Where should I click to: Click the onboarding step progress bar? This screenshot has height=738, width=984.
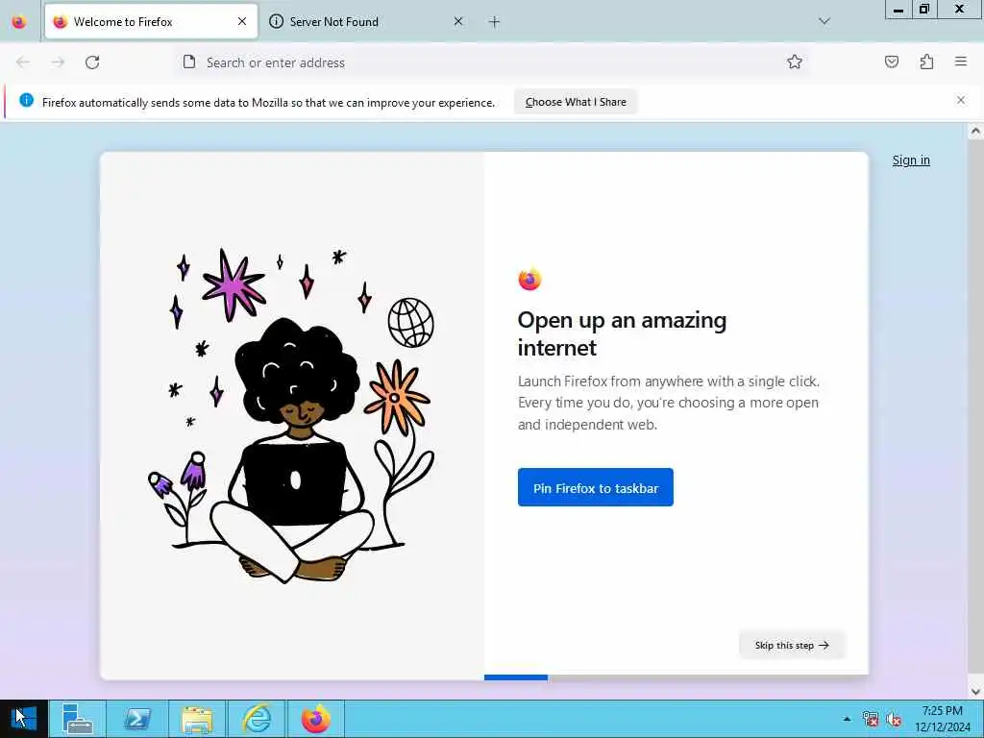tap(676, 677)
